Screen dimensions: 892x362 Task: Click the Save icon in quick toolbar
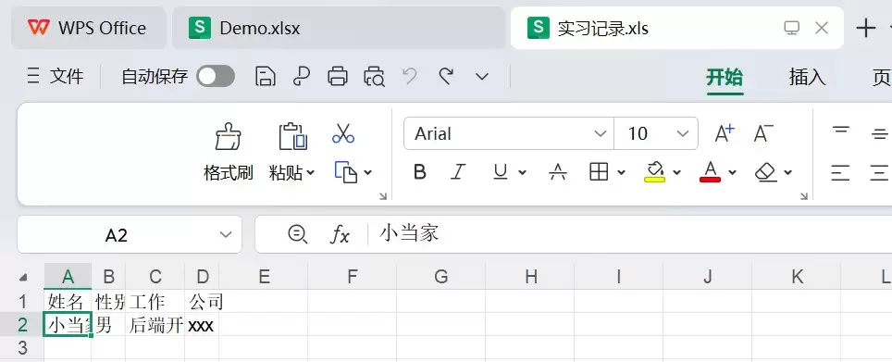click(x=265, y=76)
